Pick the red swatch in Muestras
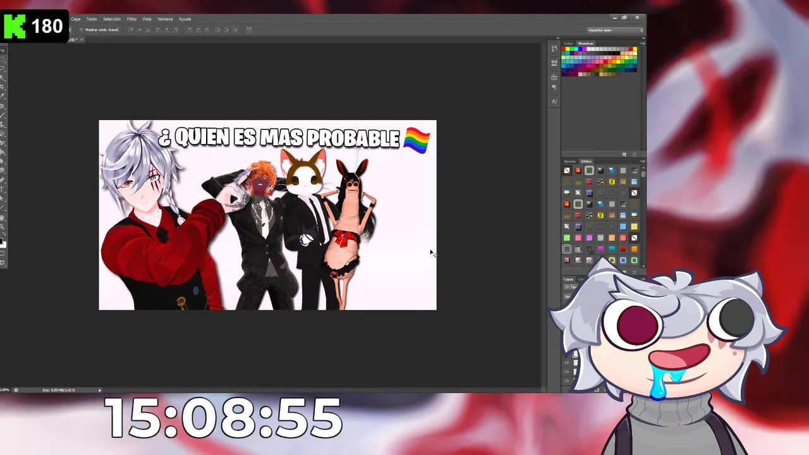This screenshot has height=455, width=809. coord(563,49)
